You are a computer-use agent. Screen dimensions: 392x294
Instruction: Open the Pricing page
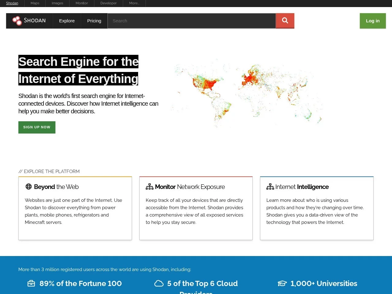(x=94, y=21)
